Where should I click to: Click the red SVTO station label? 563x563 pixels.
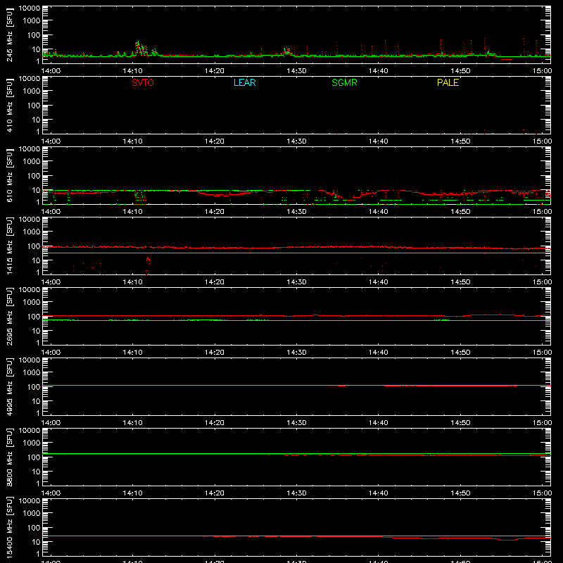[143, 82]
